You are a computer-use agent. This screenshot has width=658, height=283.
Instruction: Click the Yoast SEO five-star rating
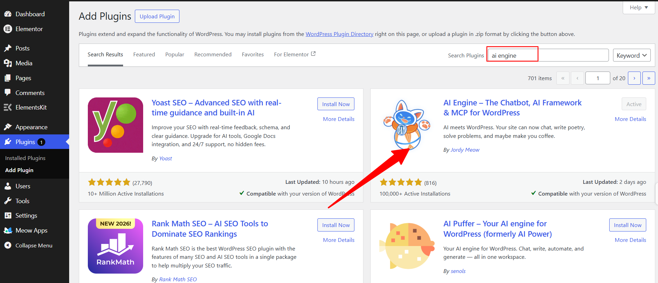pyautogui.click(x=109, y=182)
